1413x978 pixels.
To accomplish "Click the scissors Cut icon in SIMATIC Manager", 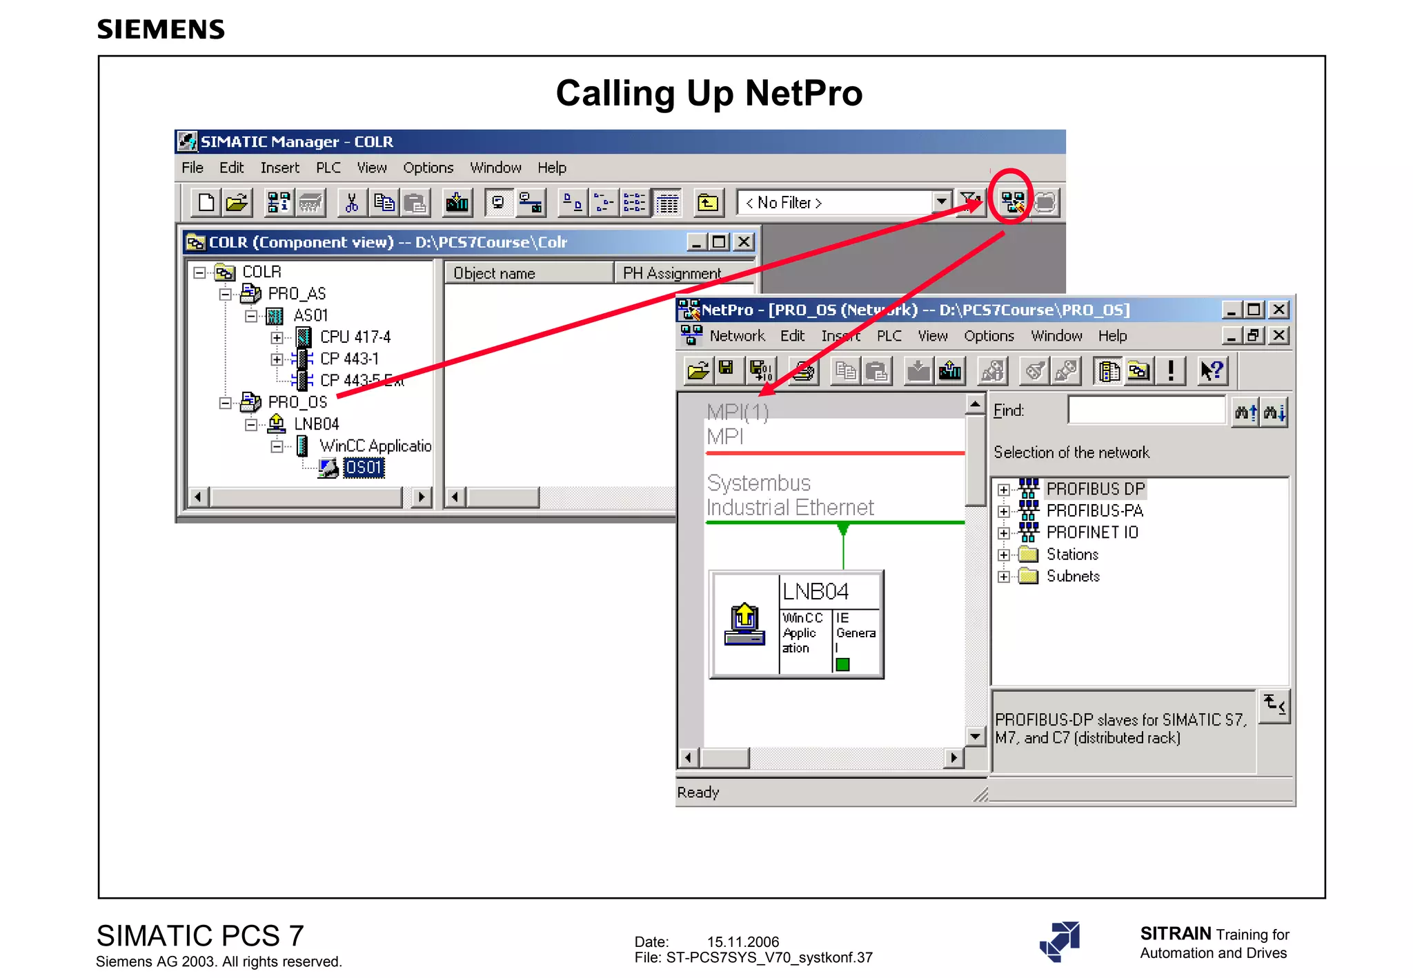I will tap(352, 203).
